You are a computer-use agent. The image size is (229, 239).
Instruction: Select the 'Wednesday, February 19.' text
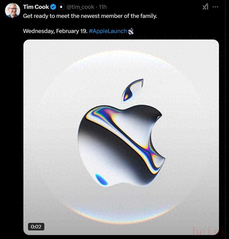[x=55, y=31]
